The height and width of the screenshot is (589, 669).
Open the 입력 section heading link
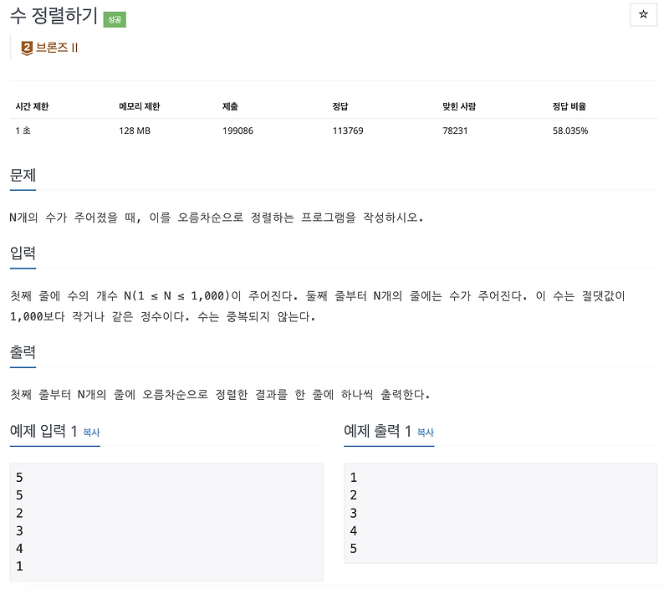point(22,253)
